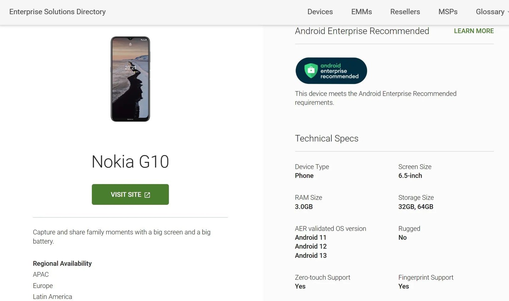
Task: Expand the Glossary dropdown
Action: (490, 12)
